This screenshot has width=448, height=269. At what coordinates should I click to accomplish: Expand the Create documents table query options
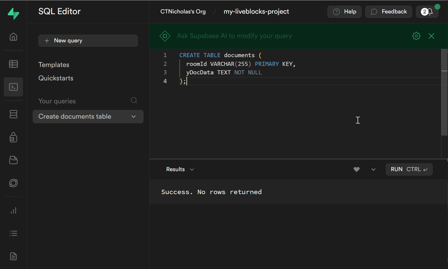click(x=133, y=116)
